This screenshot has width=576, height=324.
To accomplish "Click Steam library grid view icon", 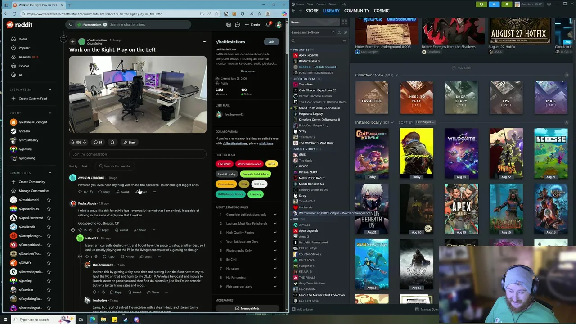I will [x=345, y=22].
